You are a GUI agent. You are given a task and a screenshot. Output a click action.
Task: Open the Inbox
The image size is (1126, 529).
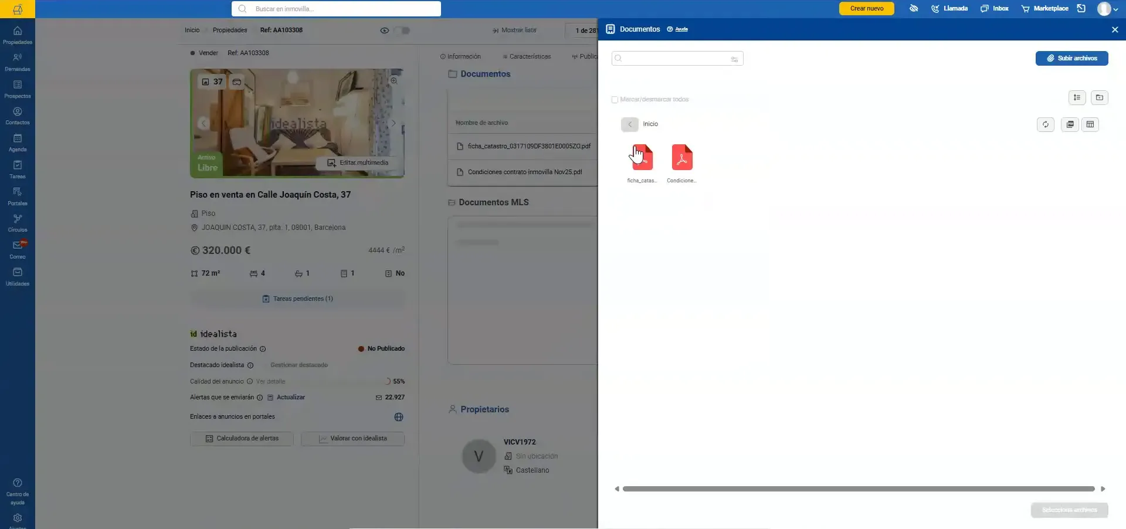click(995, 8)
